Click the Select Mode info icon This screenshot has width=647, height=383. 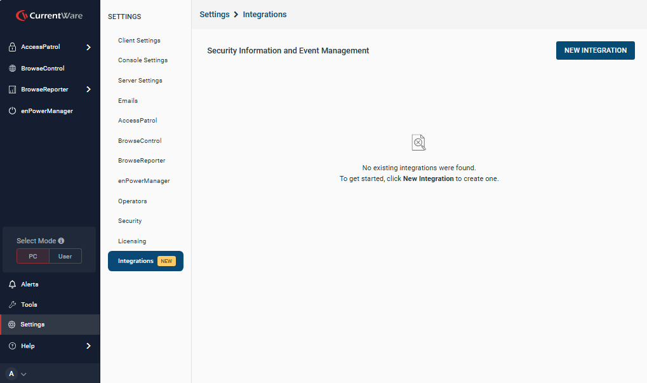pyautogui.click(x=61, y=241)
